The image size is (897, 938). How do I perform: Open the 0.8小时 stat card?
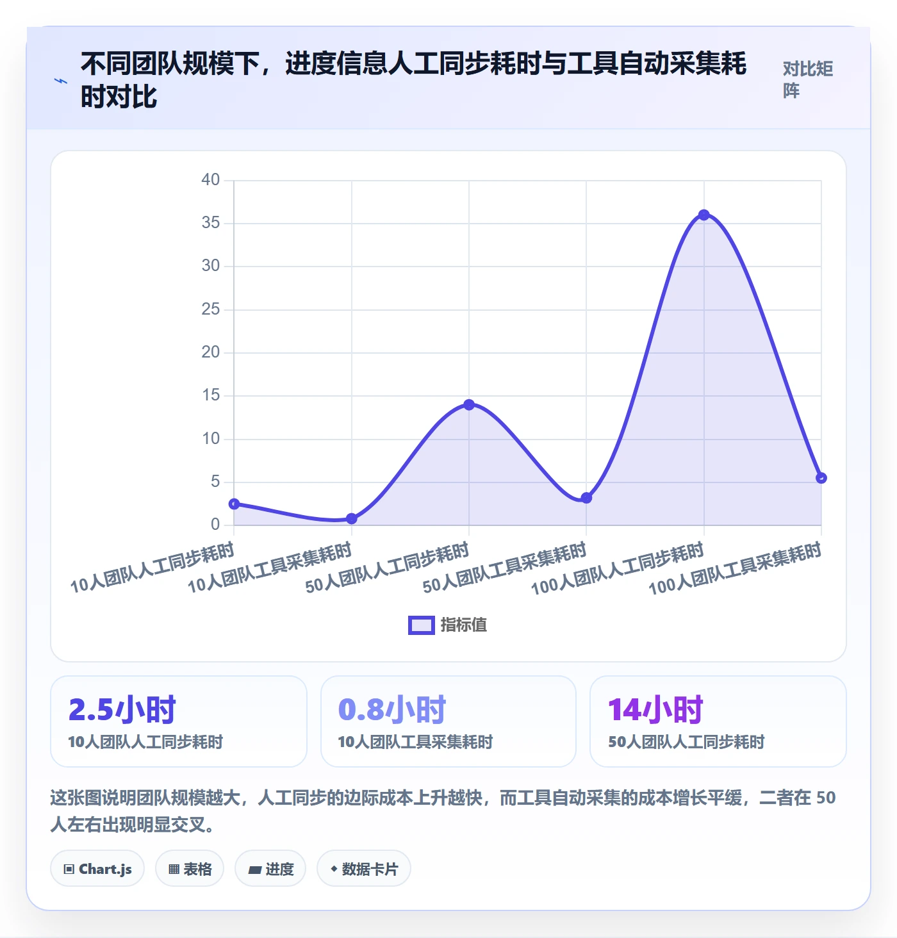click(448, 721)
